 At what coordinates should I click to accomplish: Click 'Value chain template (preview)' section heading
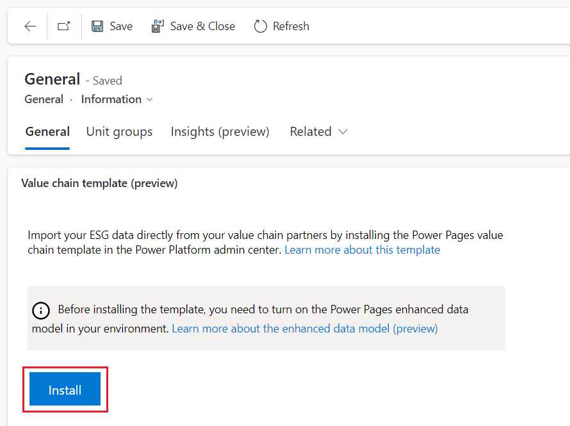pos(99,183)
